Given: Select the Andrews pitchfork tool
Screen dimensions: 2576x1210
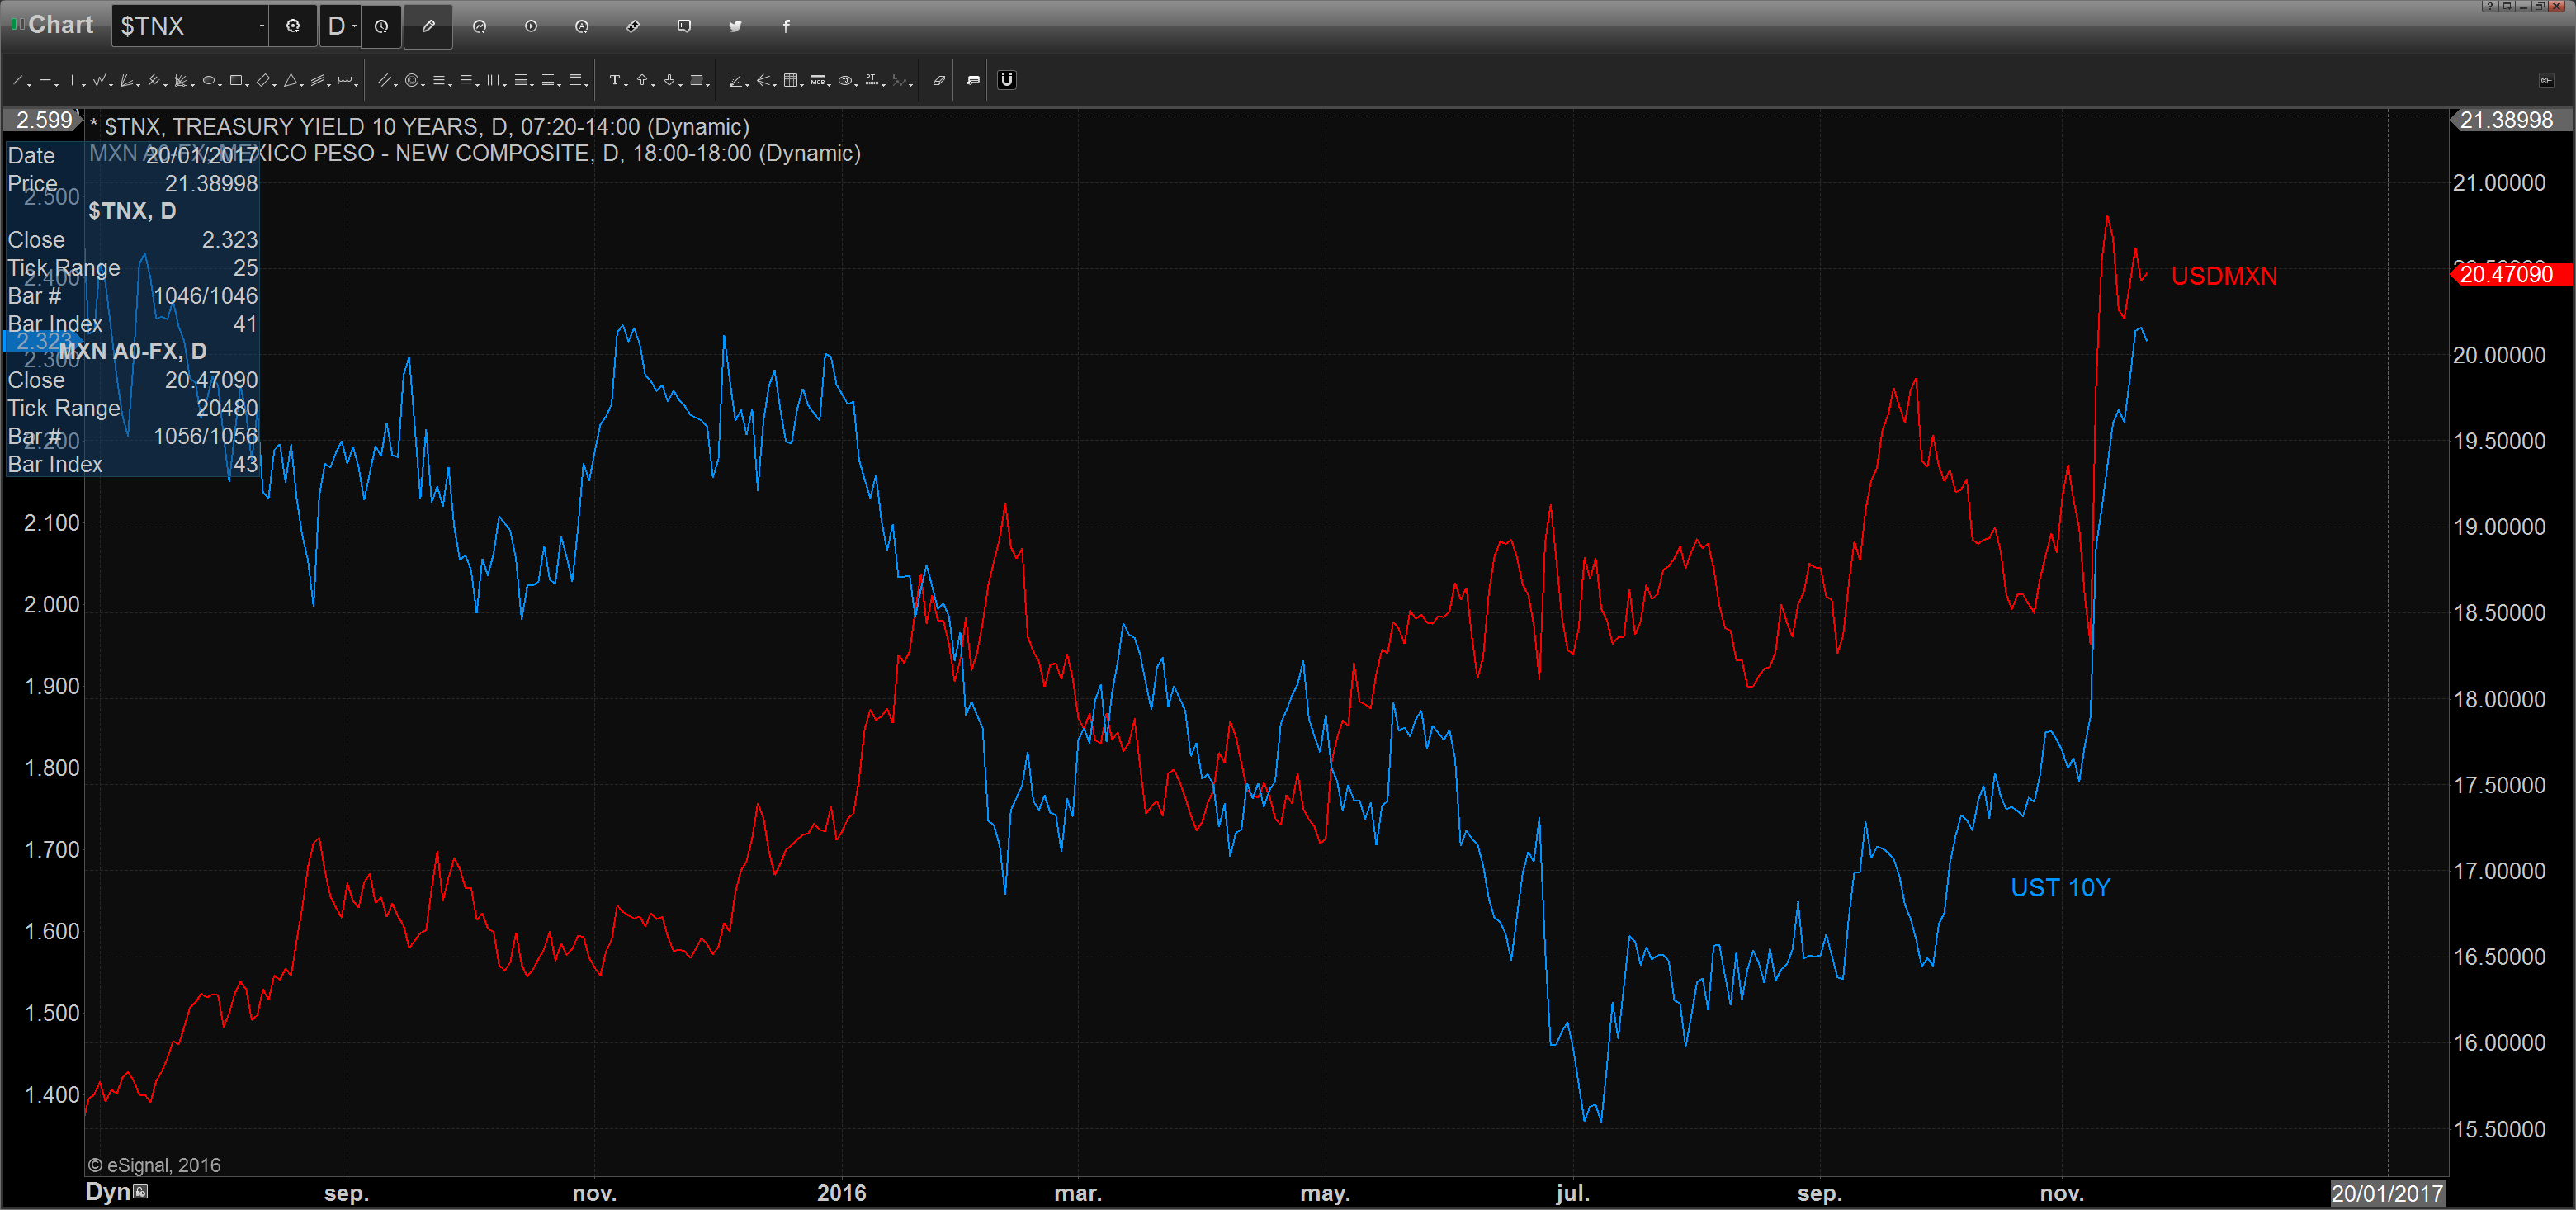Looking at the screenshot, I should point(154,80).
